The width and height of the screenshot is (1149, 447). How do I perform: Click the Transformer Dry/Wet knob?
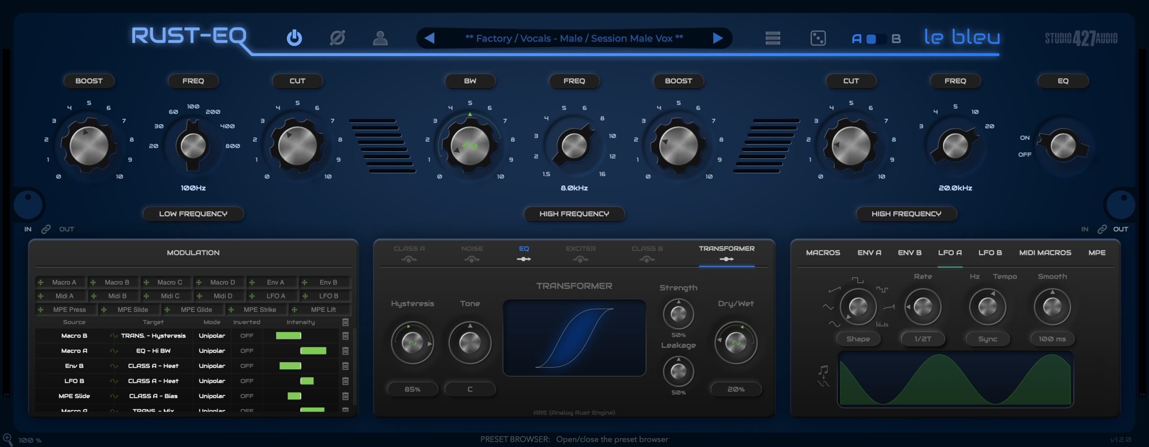tap(736, 343)
